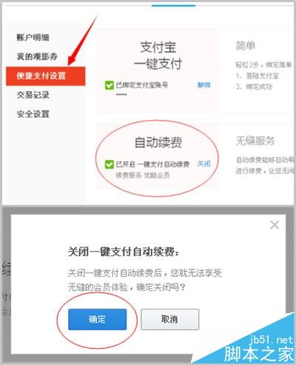Toggle the green 已开启一键支付自动续费 checkbox
Image resolution: width=296 pixels, height=365 pixels.
110,164
